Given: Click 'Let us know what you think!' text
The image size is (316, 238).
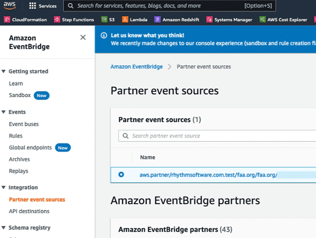Looking at the screenshot, I should tap(147, 35).
